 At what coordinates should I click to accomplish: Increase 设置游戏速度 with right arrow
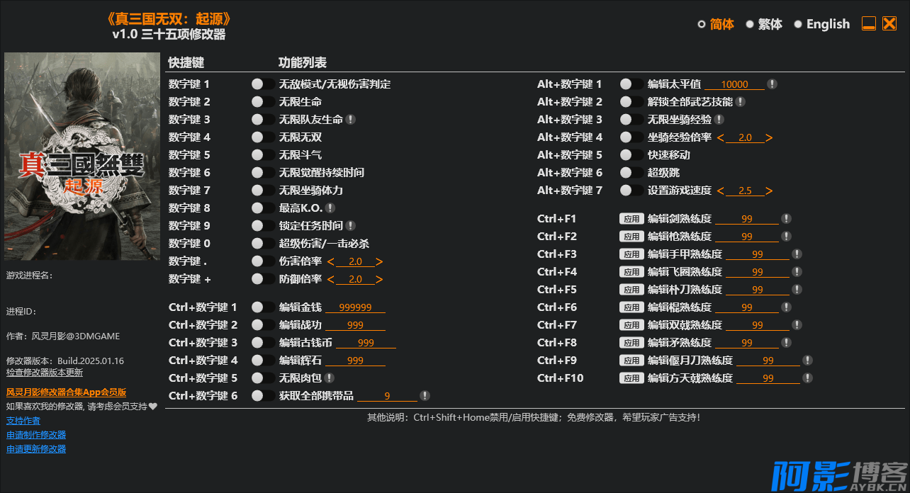(x=769, y=191)
